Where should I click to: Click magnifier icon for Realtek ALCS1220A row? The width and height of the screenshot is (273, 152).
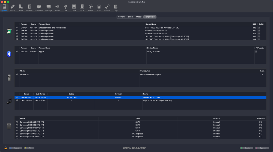coord(17,97)
